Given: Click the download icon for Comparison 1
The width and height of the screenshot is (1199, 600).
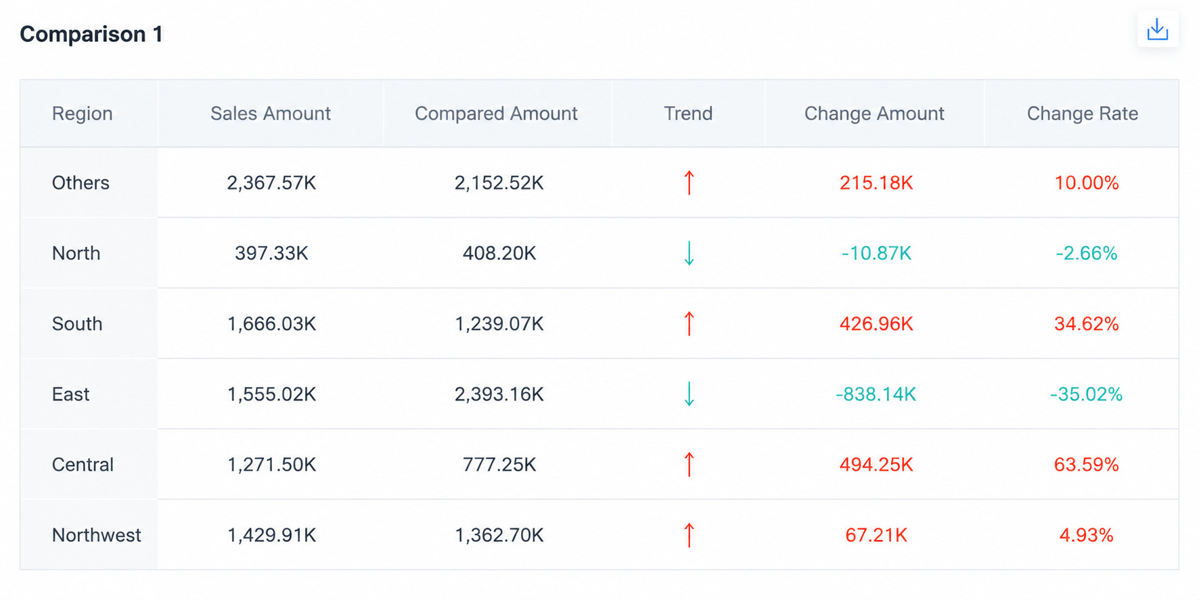Looking at the screenshot, I should pyautogui.click(x=1157, y=30).
